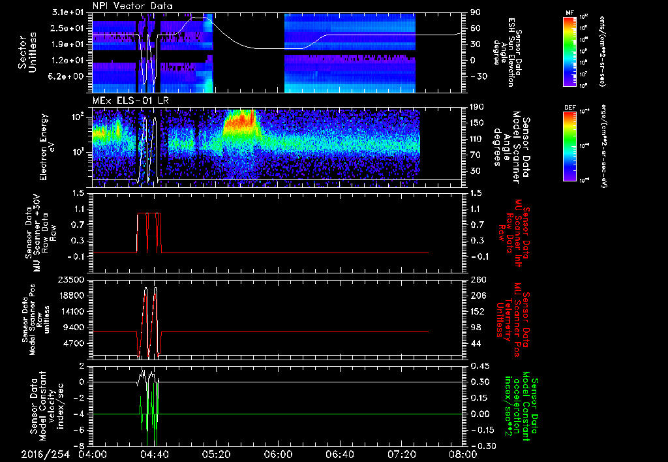The image size is (668, 462).
Task: Click the '1.2e+01' sector tick value
Action: [69, 61]
